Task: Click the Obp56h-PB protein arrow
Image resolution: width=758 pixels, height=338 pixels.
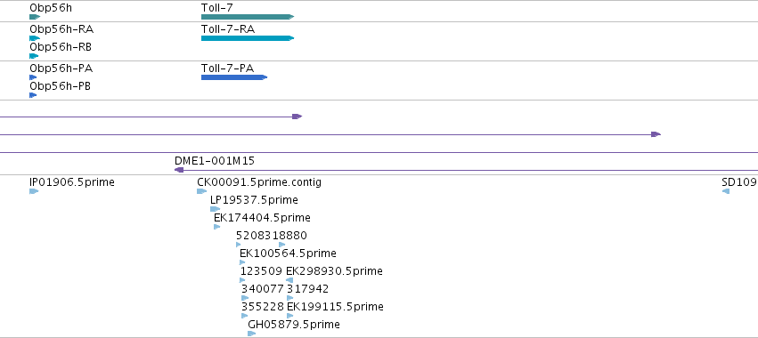Action: click(x=33, y=95)
